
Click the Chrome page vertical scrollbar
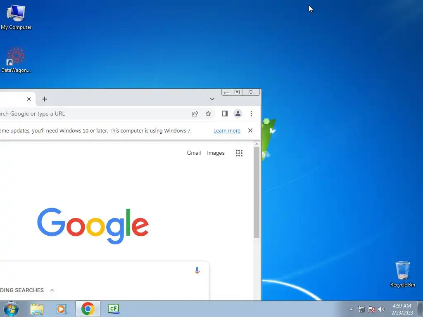click(x=257, y=192)
